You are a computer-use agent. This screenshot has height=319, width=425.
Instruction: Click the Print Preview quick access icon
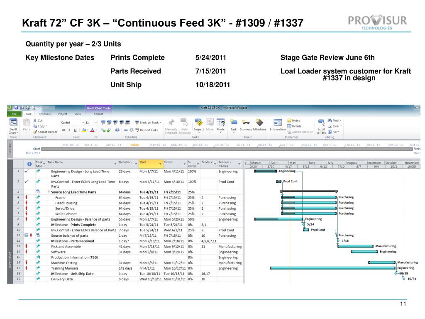coord(33,108)
